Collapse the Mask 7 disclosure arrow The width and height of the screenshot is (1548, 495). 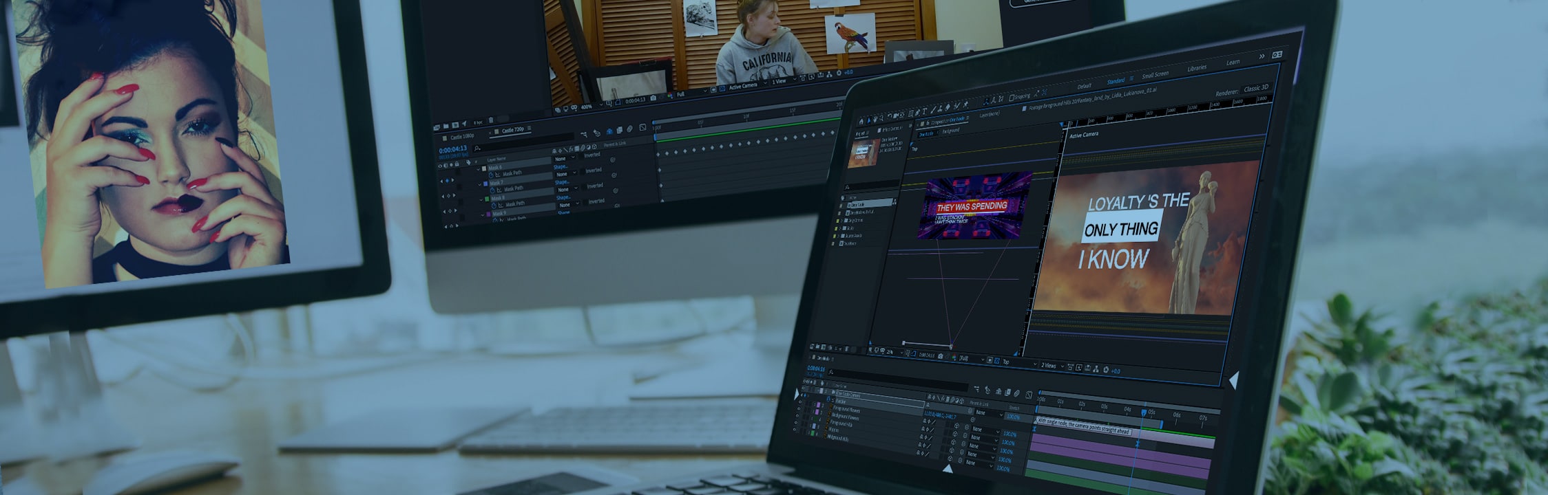480,184
